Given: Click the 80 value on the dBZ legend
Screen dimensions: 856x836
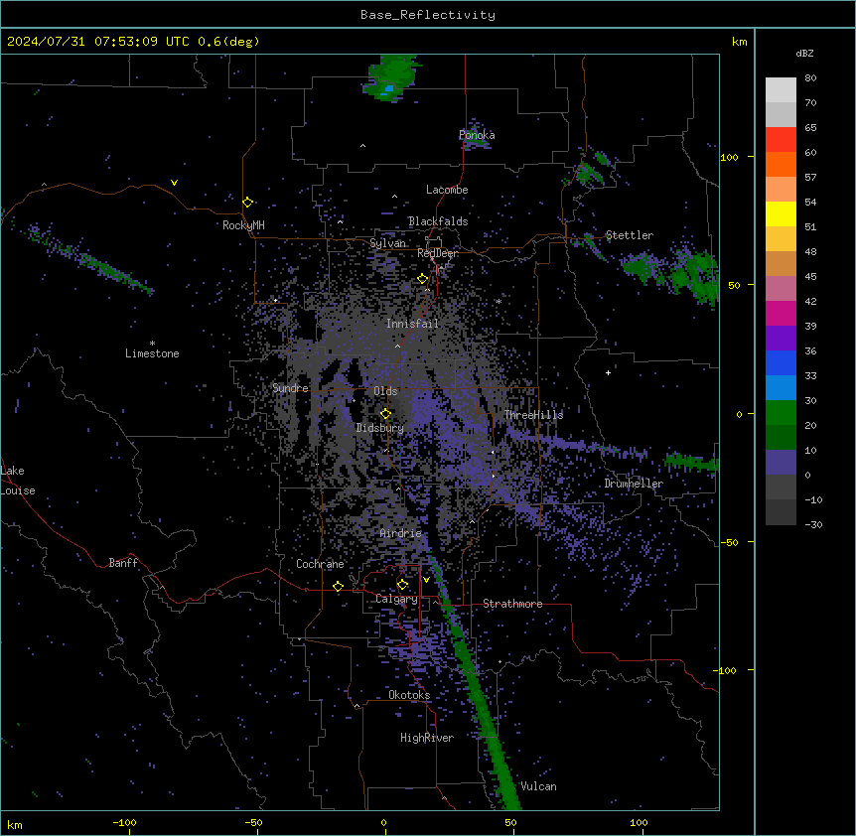Looking at the screenshot, I should (810, 78).
